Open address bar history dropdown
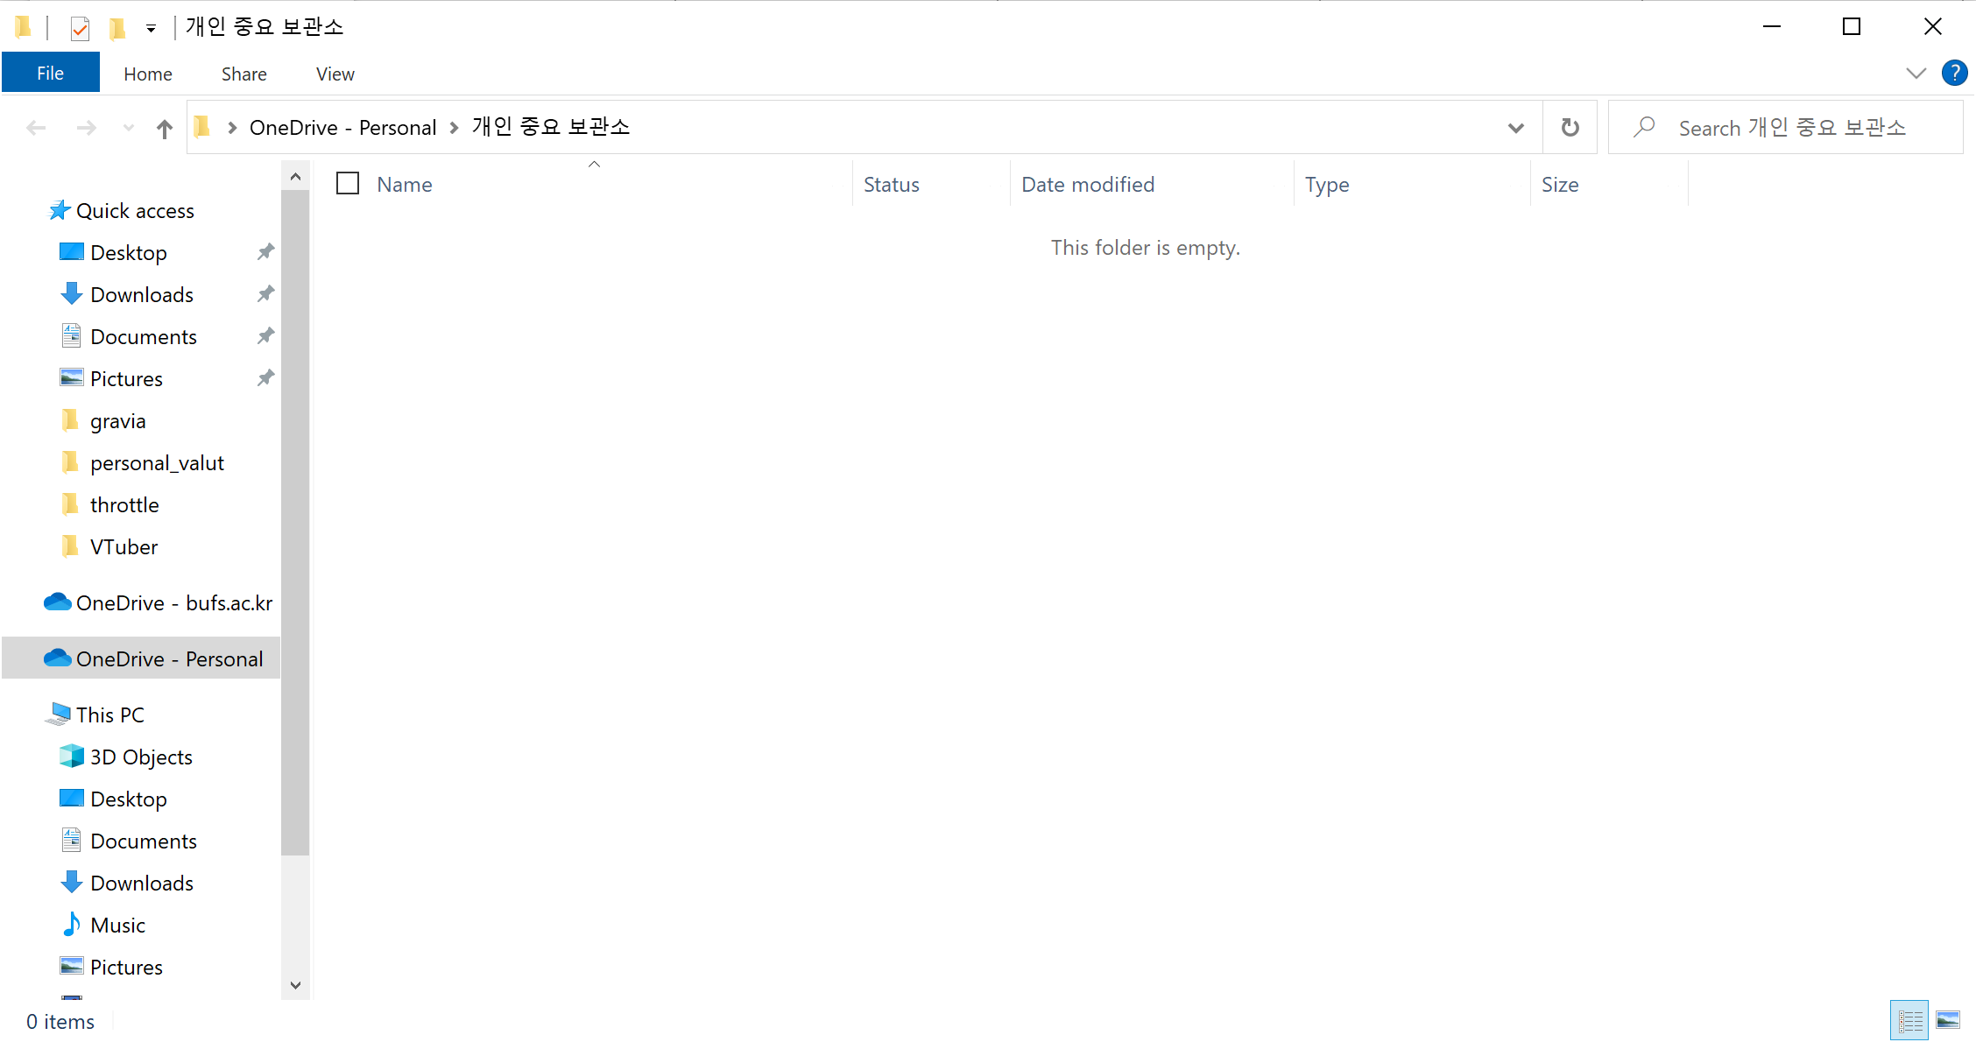Viewport: 1976px width, 1042px height. pyautogui.click(x=1515, y=128)
